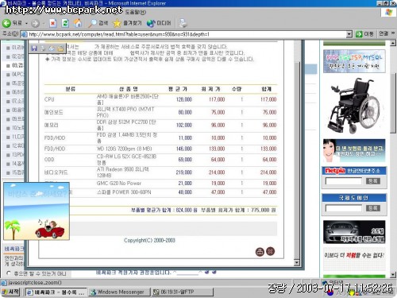This screenshot has width=397, height=298.
Task: Click 'WD 120G 7200rpm (8 MB)' product name
Action: tap(124, 149)
